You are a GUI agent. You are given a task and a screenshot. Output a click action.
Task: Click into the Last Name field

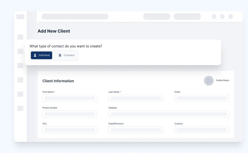point(136,98)
